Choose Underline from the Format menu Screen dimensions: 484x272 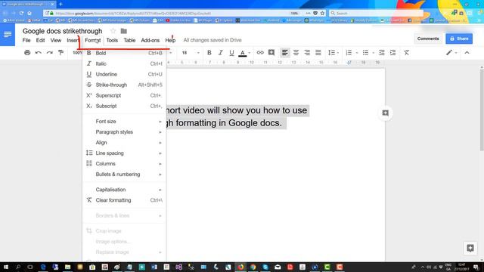tap(124, 74)
